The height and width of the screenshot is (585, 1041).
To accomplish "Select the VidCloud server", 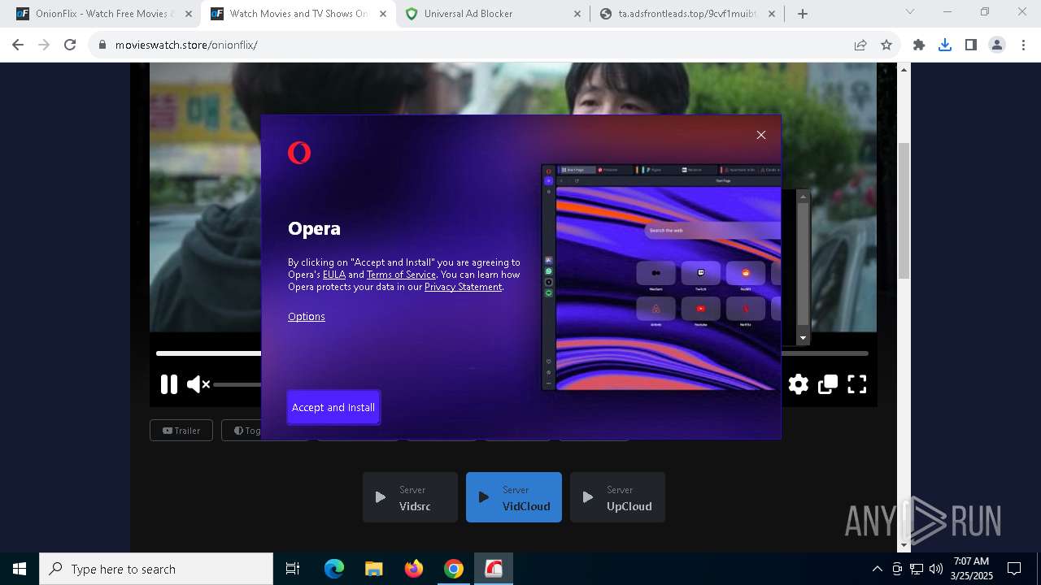I will pyautogui.click(x=514, y=497).
